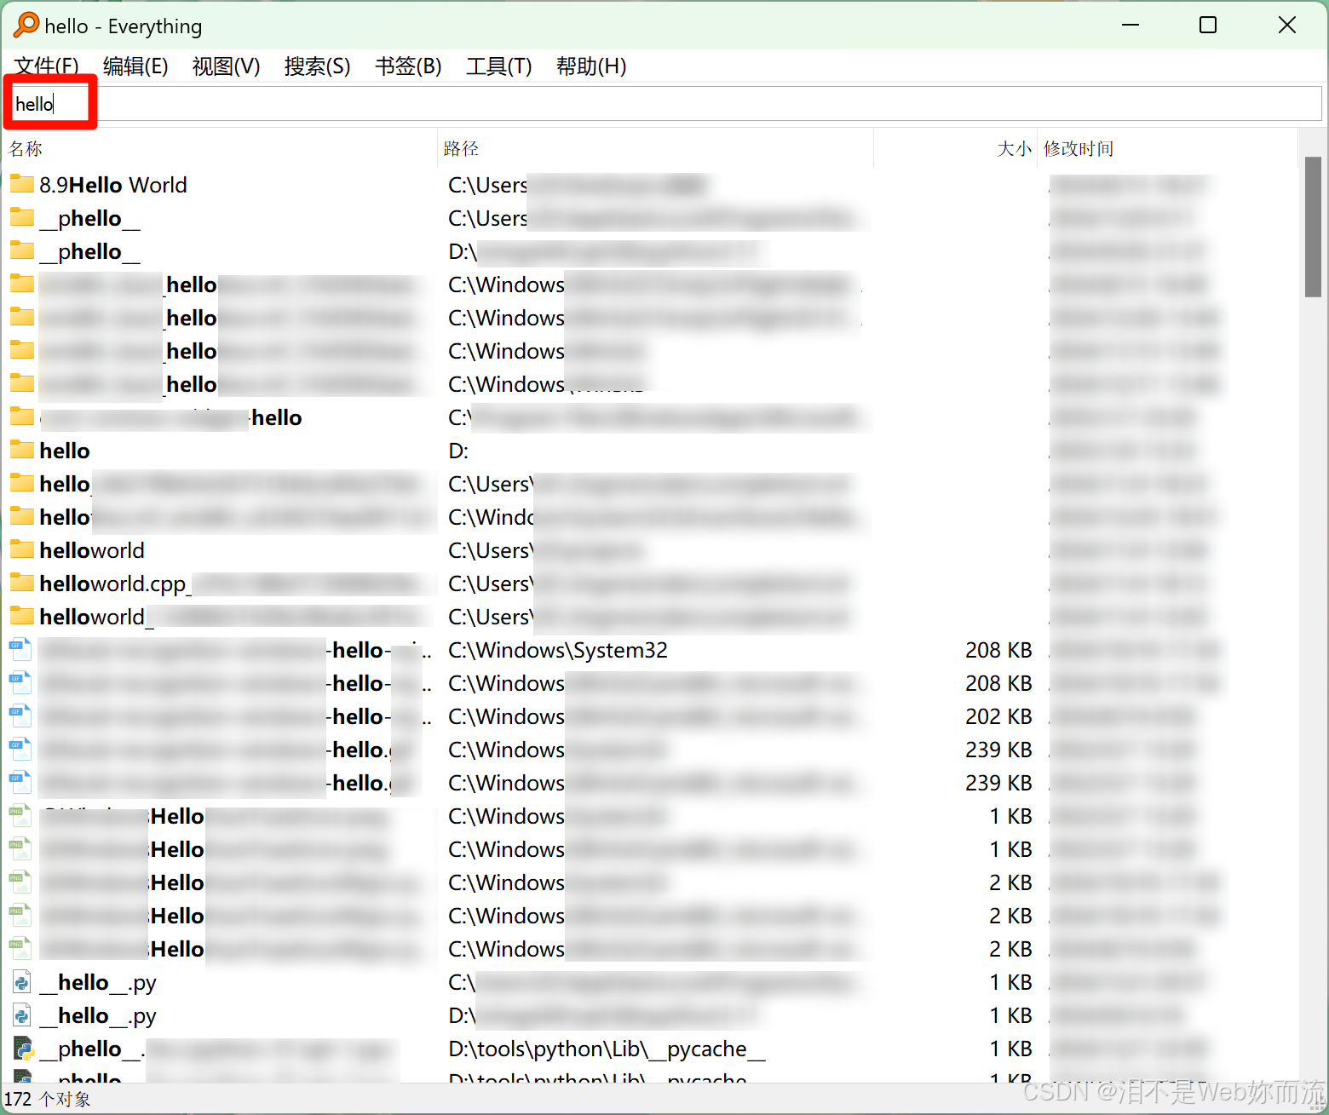Click compiled Python icon of __phello__ 1 KB file
Viewport: 1329px width, 1115px height.
tap(23, 1049)
